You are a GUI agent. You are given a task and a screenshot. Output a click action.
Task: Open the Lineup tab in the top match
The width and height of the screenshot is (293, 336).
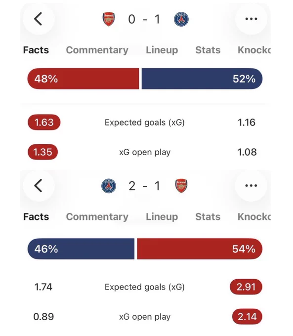(162, 50)
